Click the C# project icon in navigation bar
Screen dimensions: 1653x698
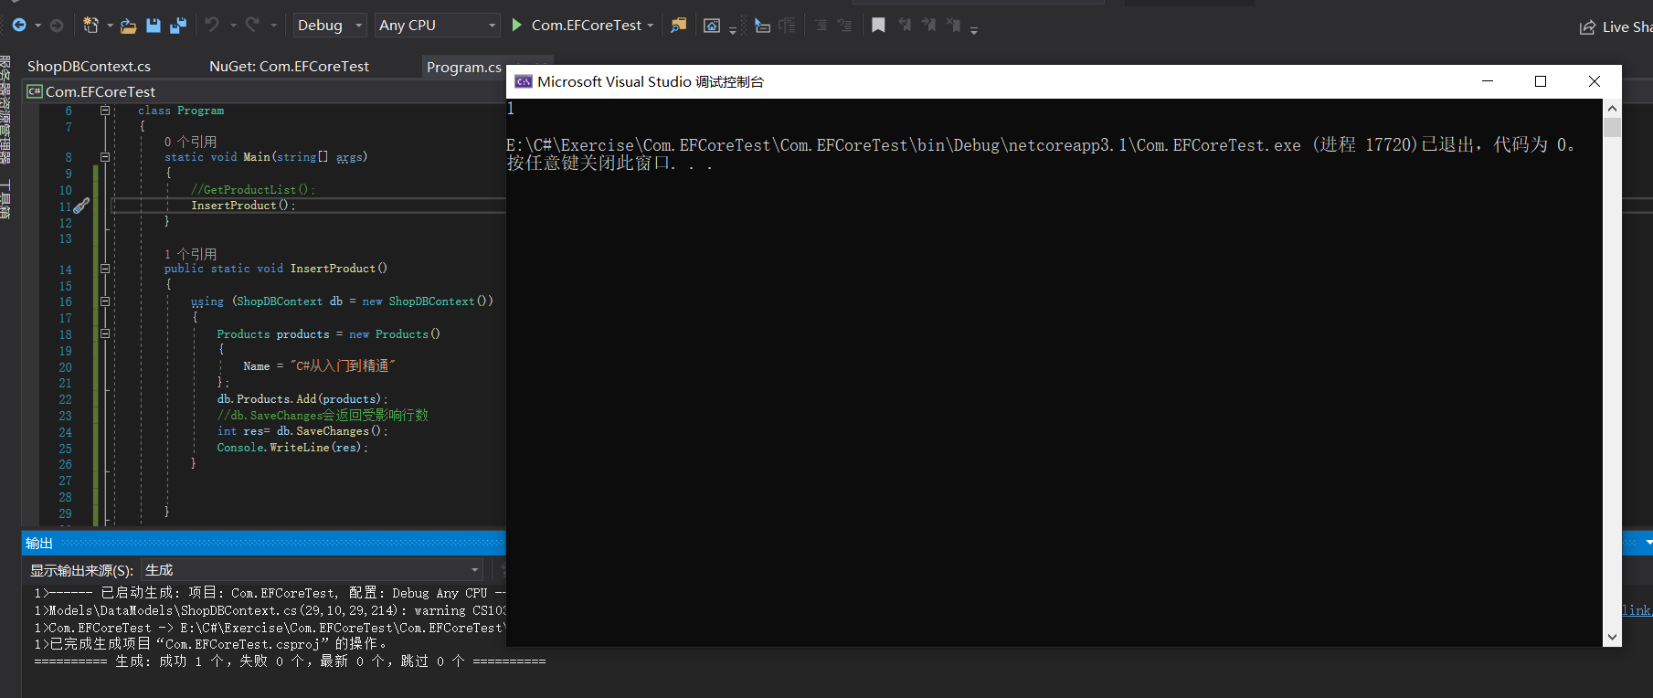[x=35, y=91]
